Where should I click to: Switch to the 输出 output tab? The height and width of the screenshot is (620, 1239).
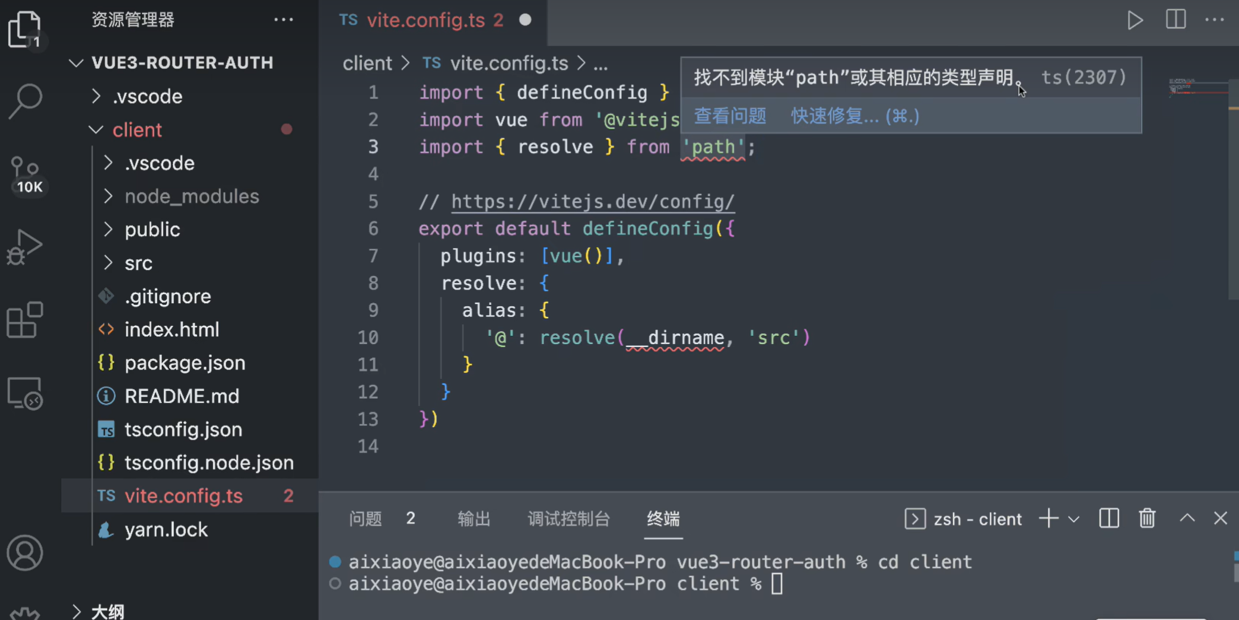pyautogui.click(x=474, y=519)
